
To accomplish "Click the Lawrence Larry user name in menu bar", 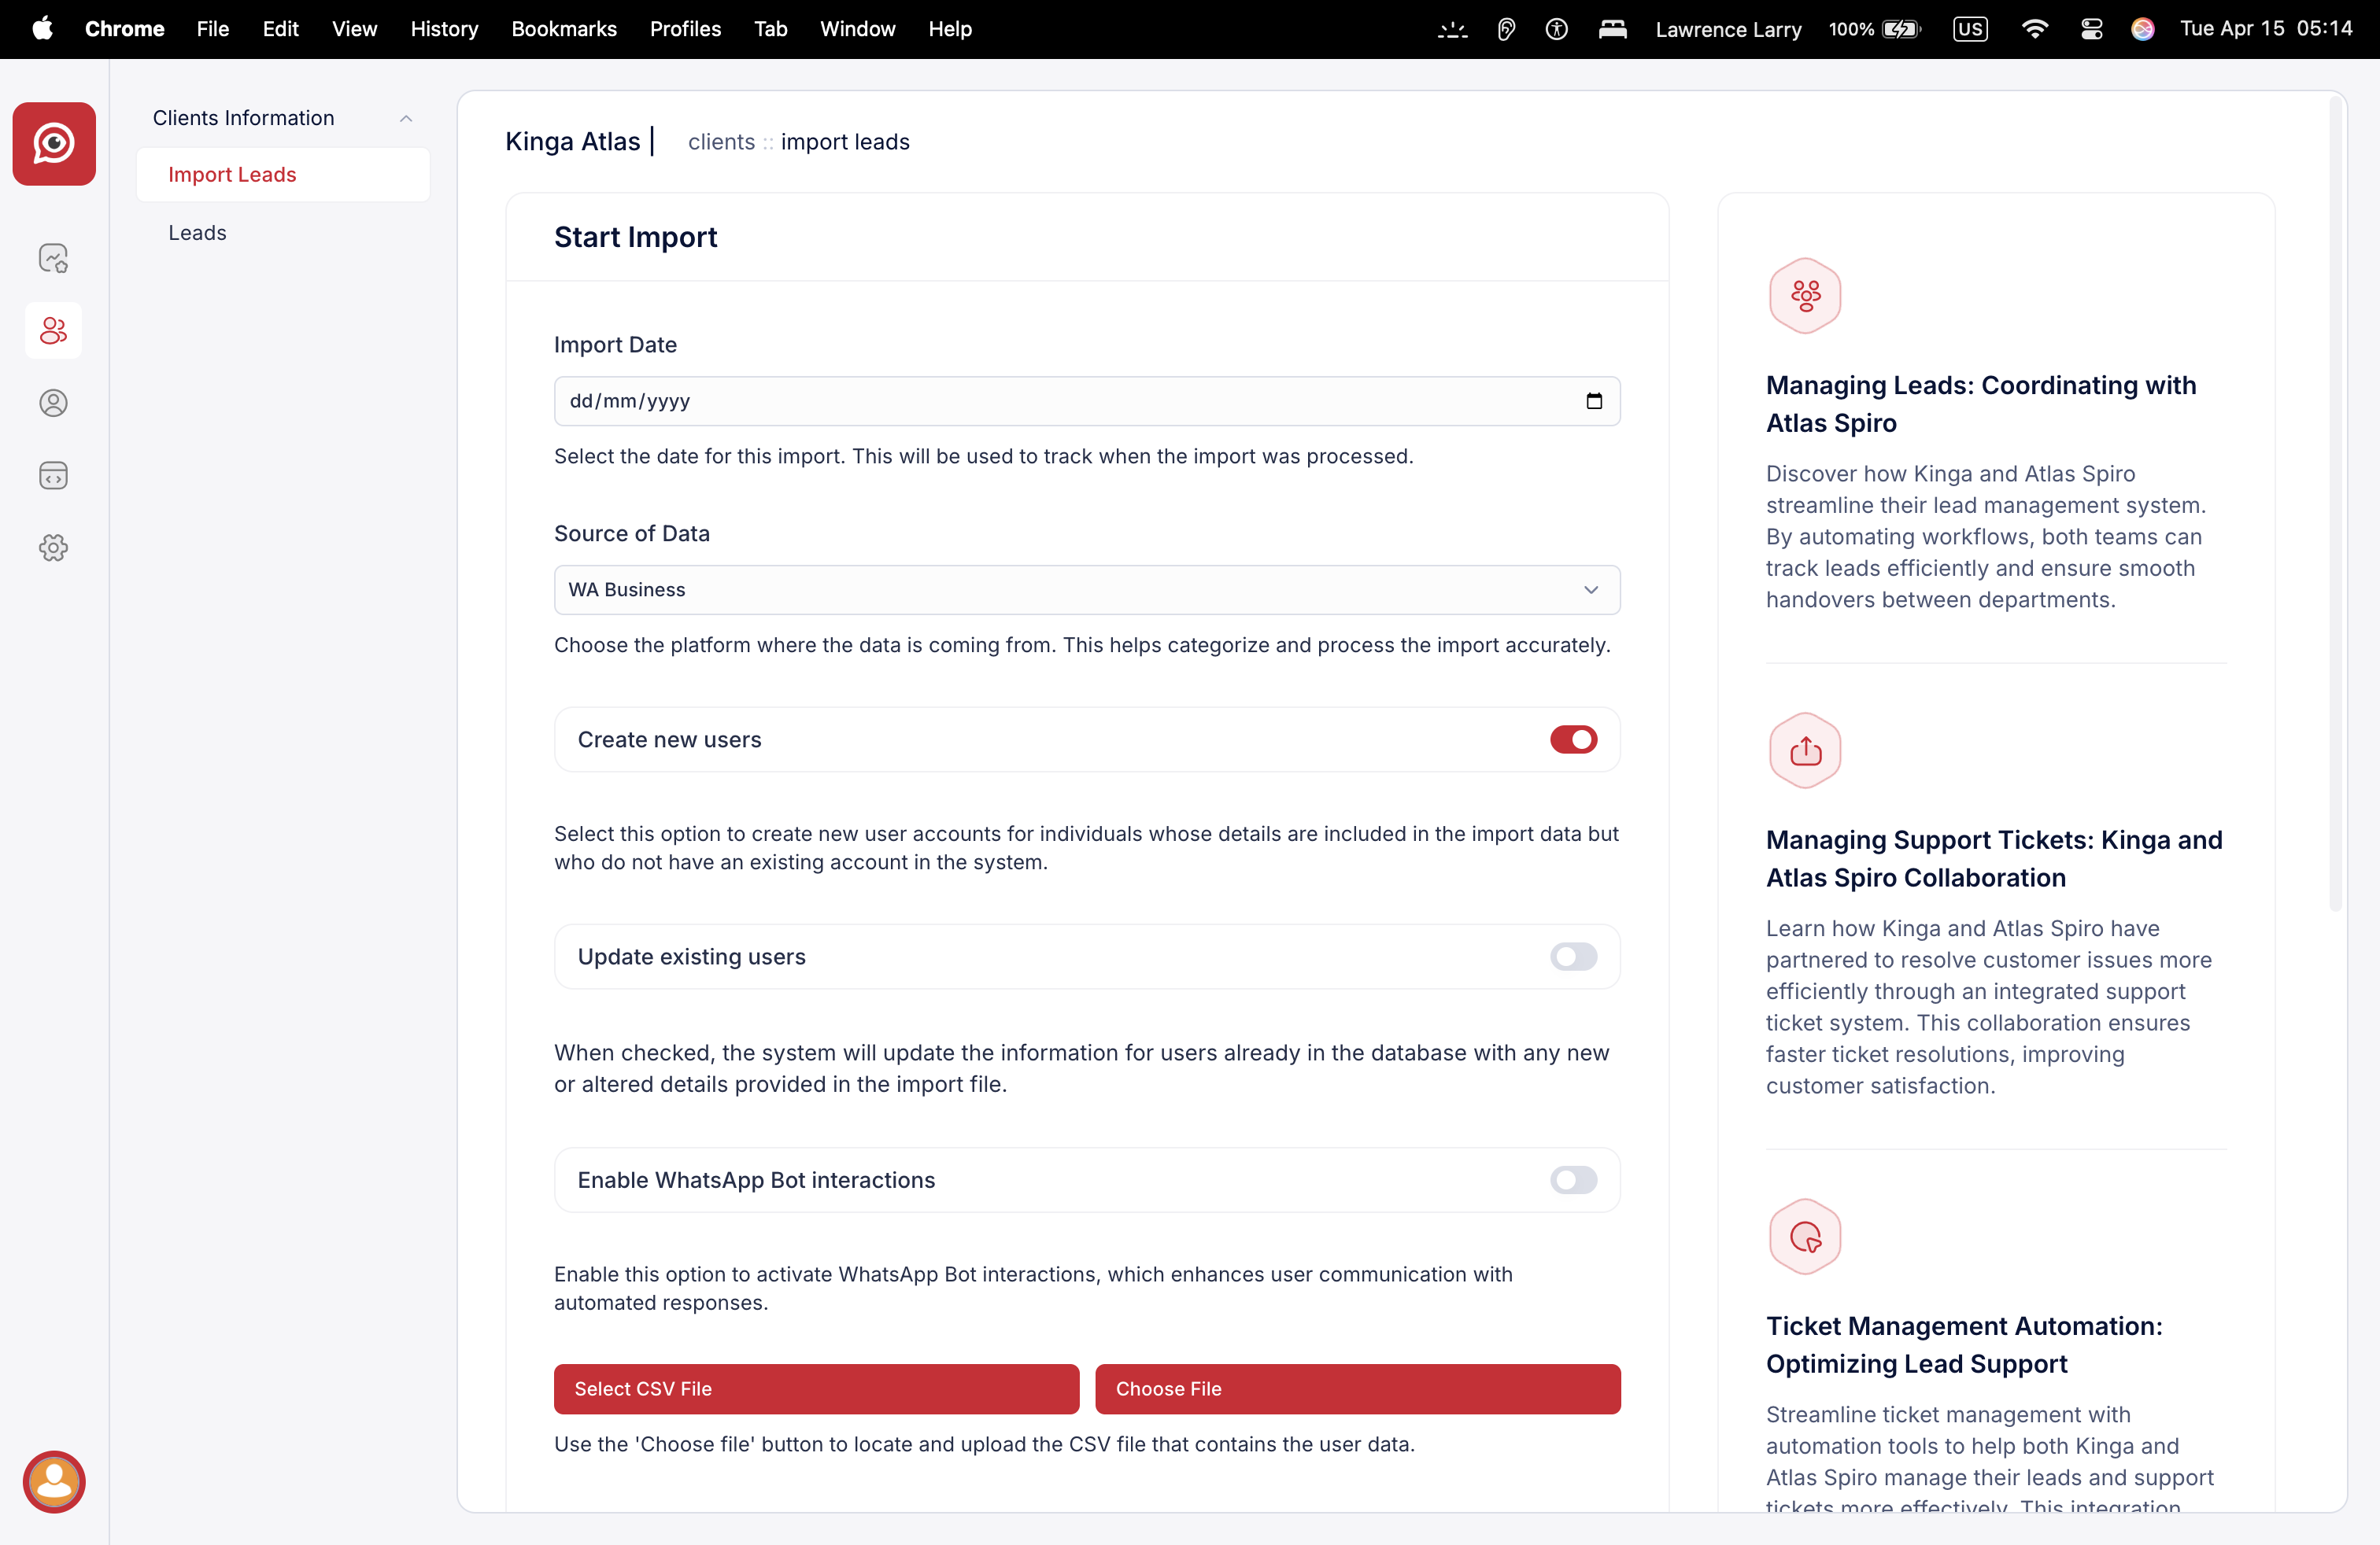I will click(1728, 29).
